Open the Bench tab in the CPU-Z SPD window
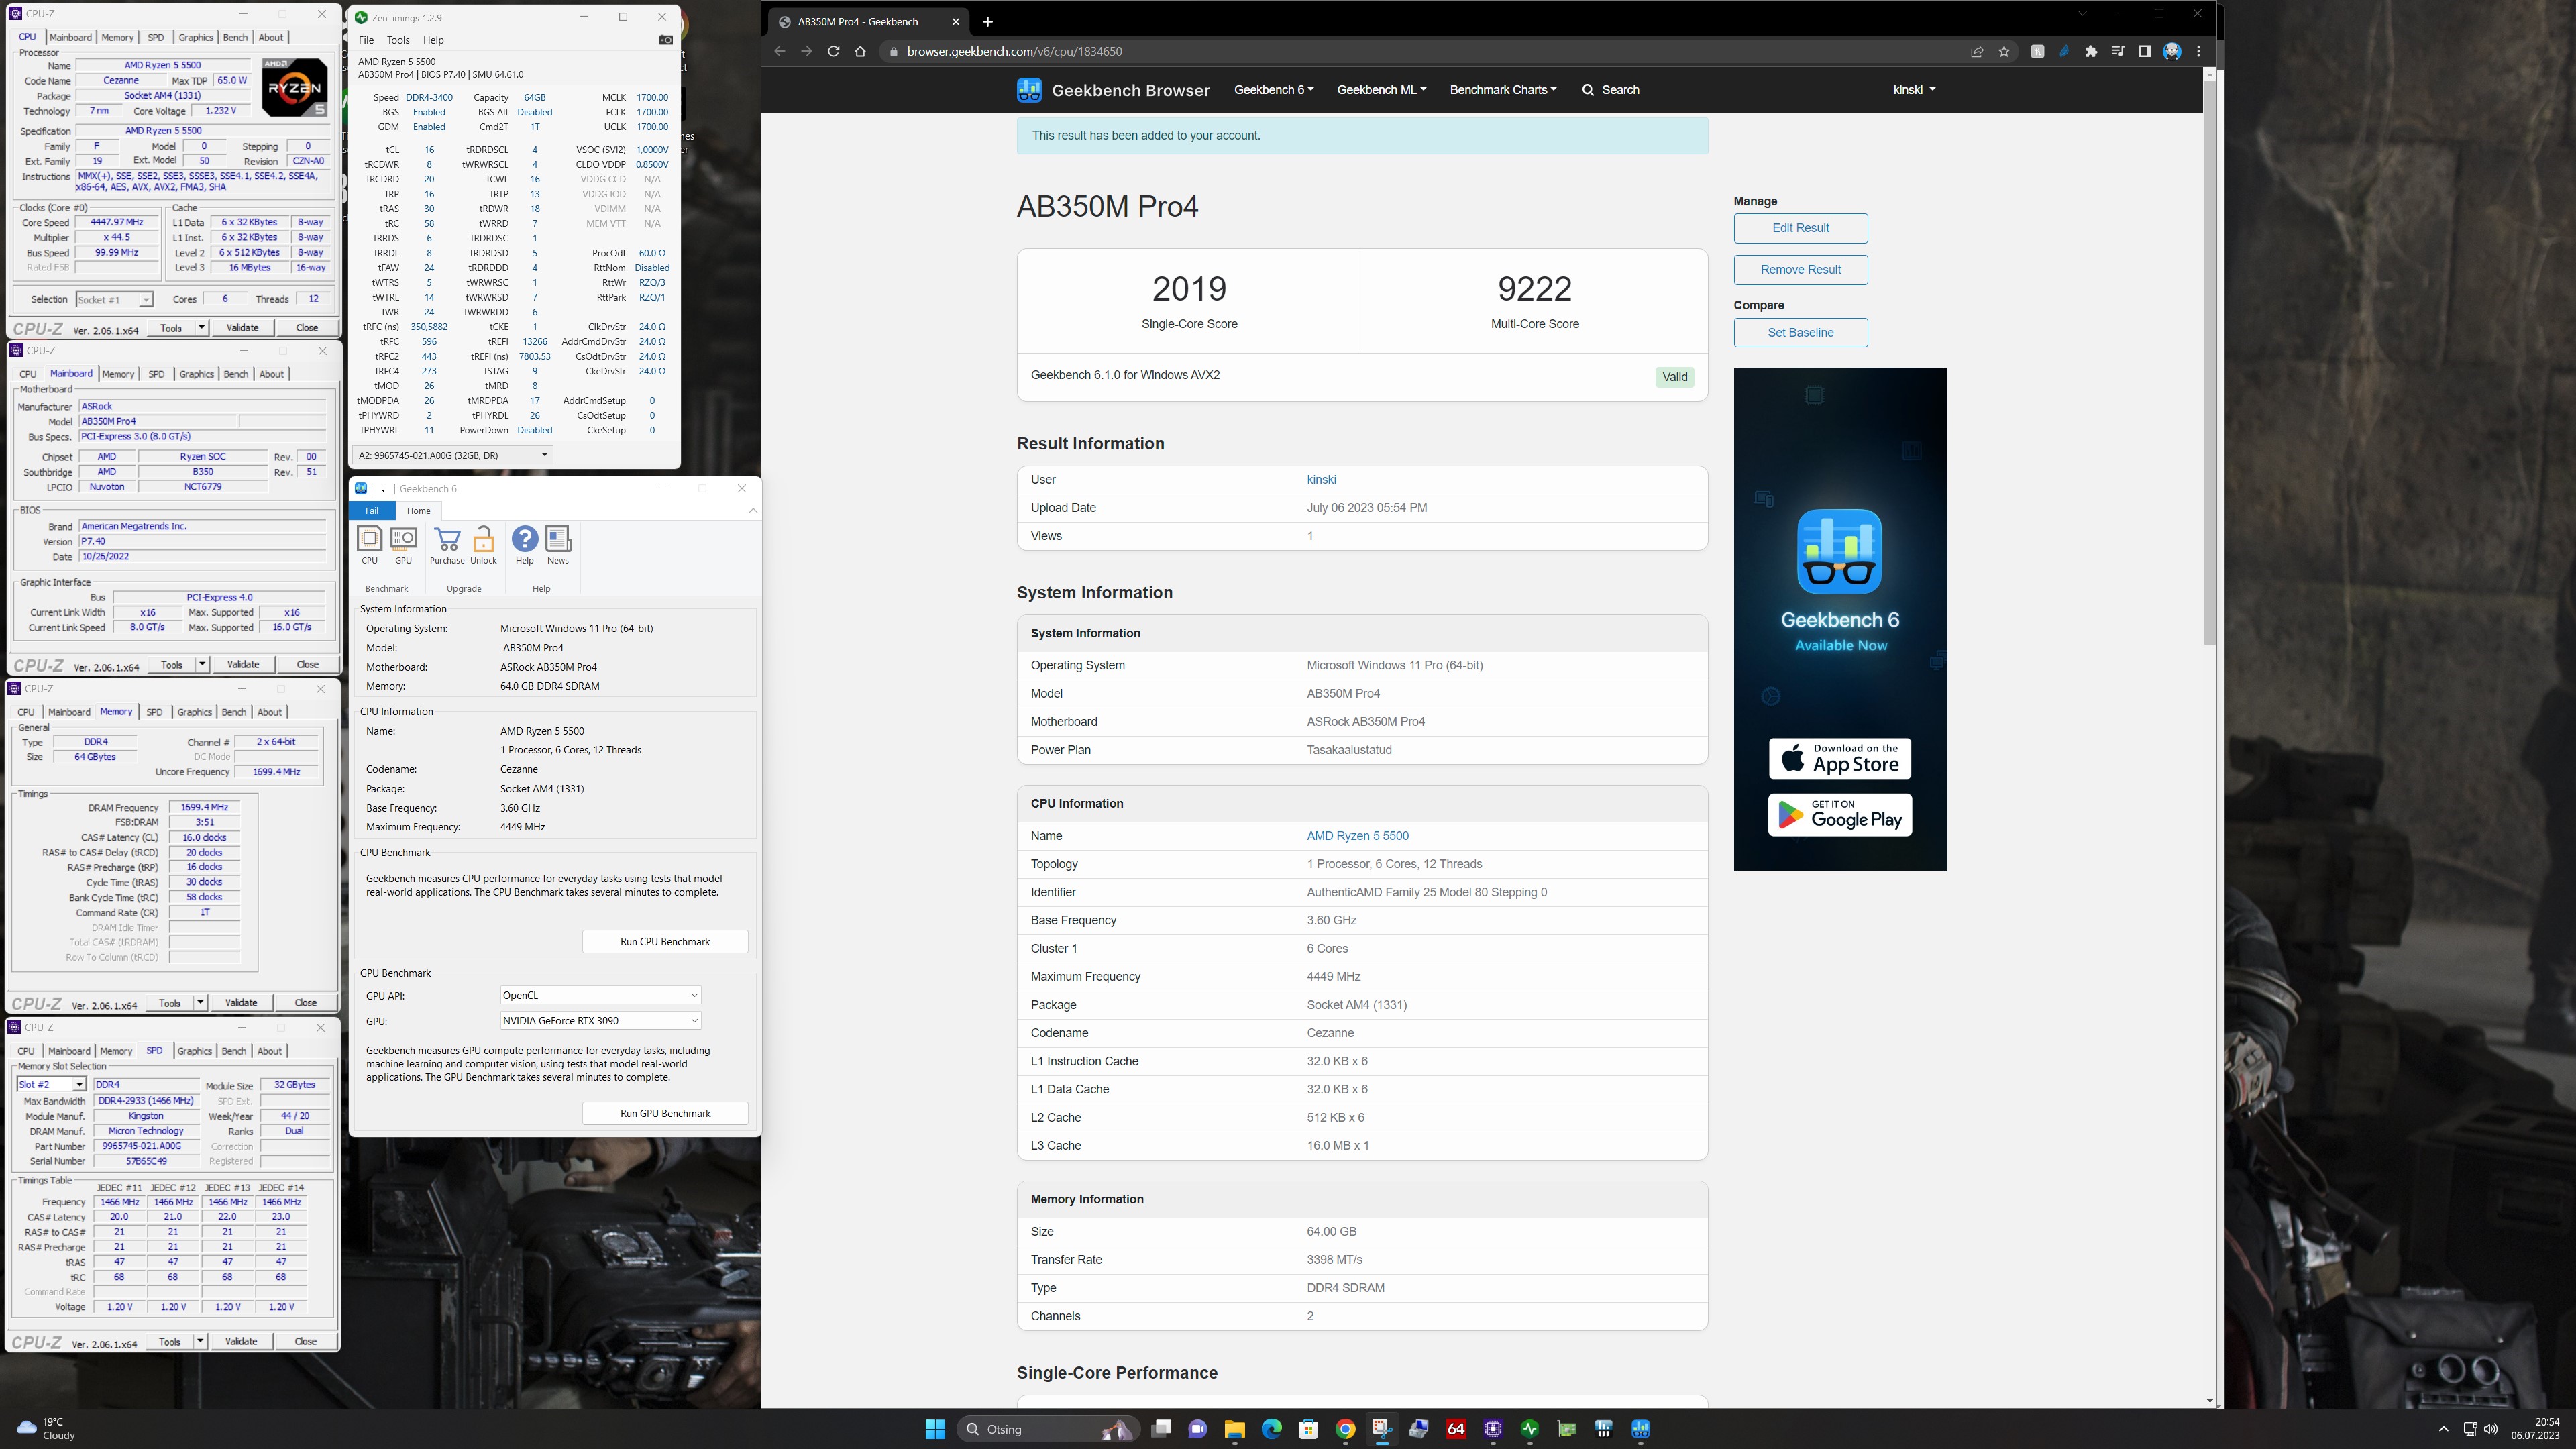The height and width of the screenshot is (1449, 2576). (233, 1051)
